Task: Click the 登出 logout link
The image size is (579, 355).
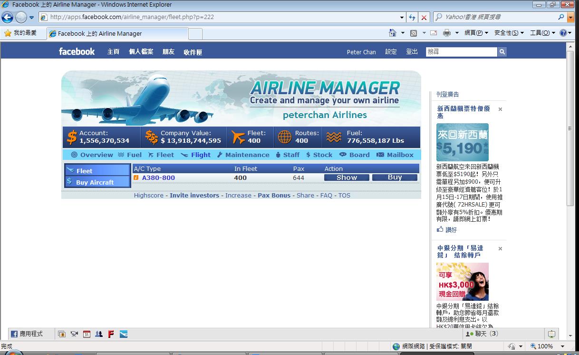Action: [x=412, y=52]
